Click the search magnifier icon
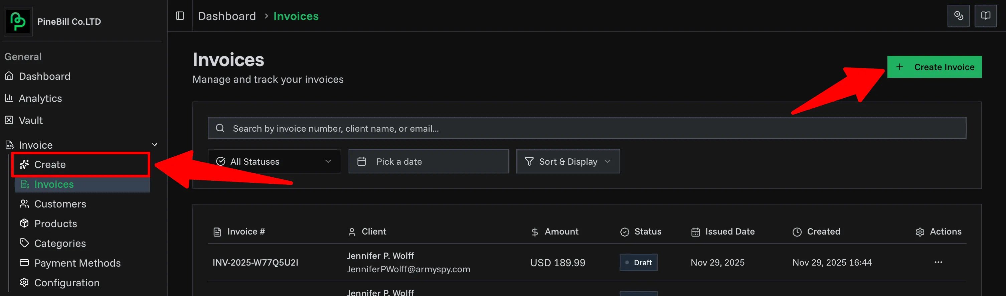The width and height of the screenshot is (1006, 296). pyautogui.click(x=219, y=128)
